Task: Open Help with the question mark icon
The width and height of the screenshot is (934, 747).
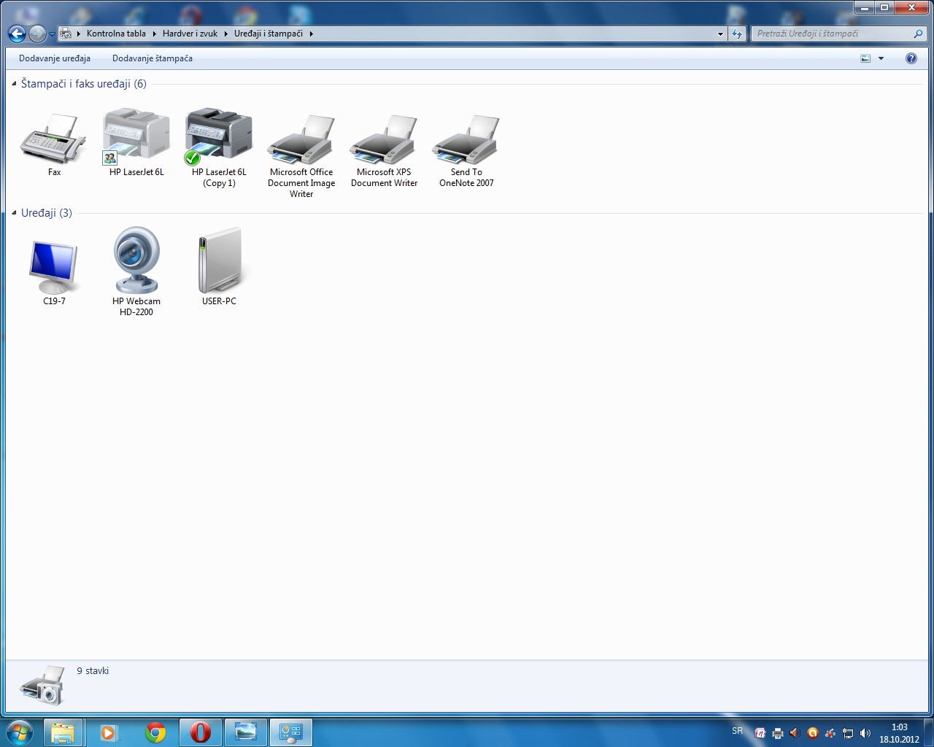Action: tap(911, 58)
